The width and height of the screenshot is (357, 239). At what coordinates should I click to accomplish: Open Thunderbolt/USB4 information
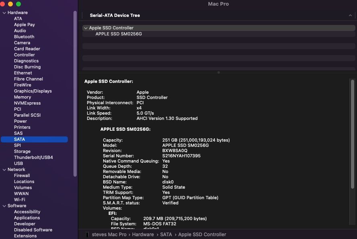coord(33,158)
